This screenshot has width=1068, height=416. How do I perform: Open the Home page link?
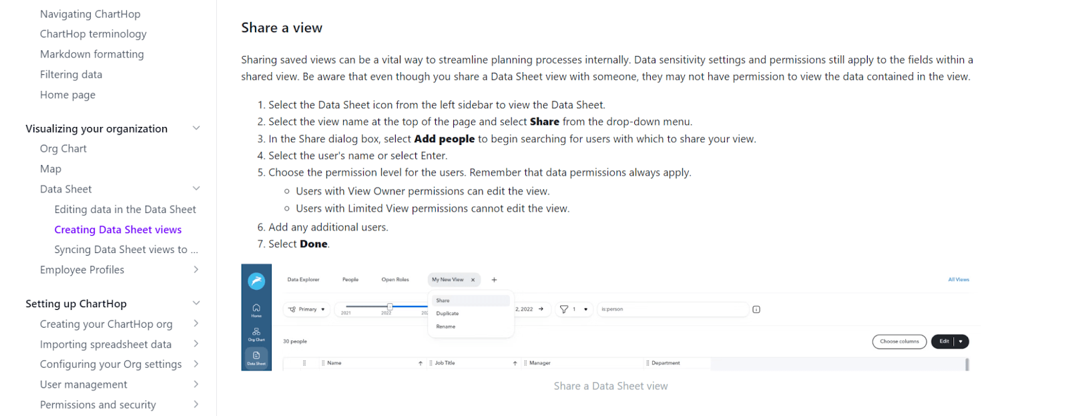coord(67,95)
